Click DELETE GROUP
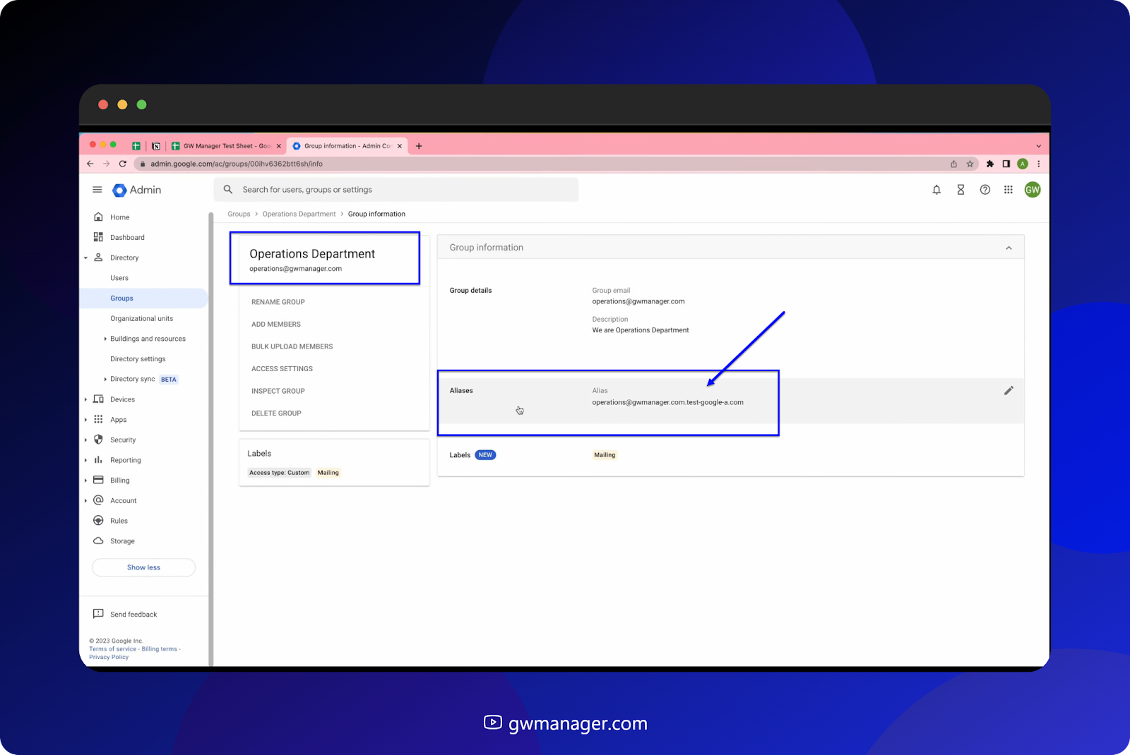 [276, 413]
